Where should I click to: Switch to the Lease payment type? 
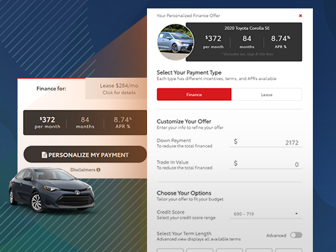[x=267, y=94]
